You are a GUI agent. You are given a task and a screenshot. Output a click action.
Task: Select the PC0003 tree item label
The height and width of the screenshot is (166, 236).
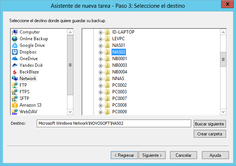(120, 92)
